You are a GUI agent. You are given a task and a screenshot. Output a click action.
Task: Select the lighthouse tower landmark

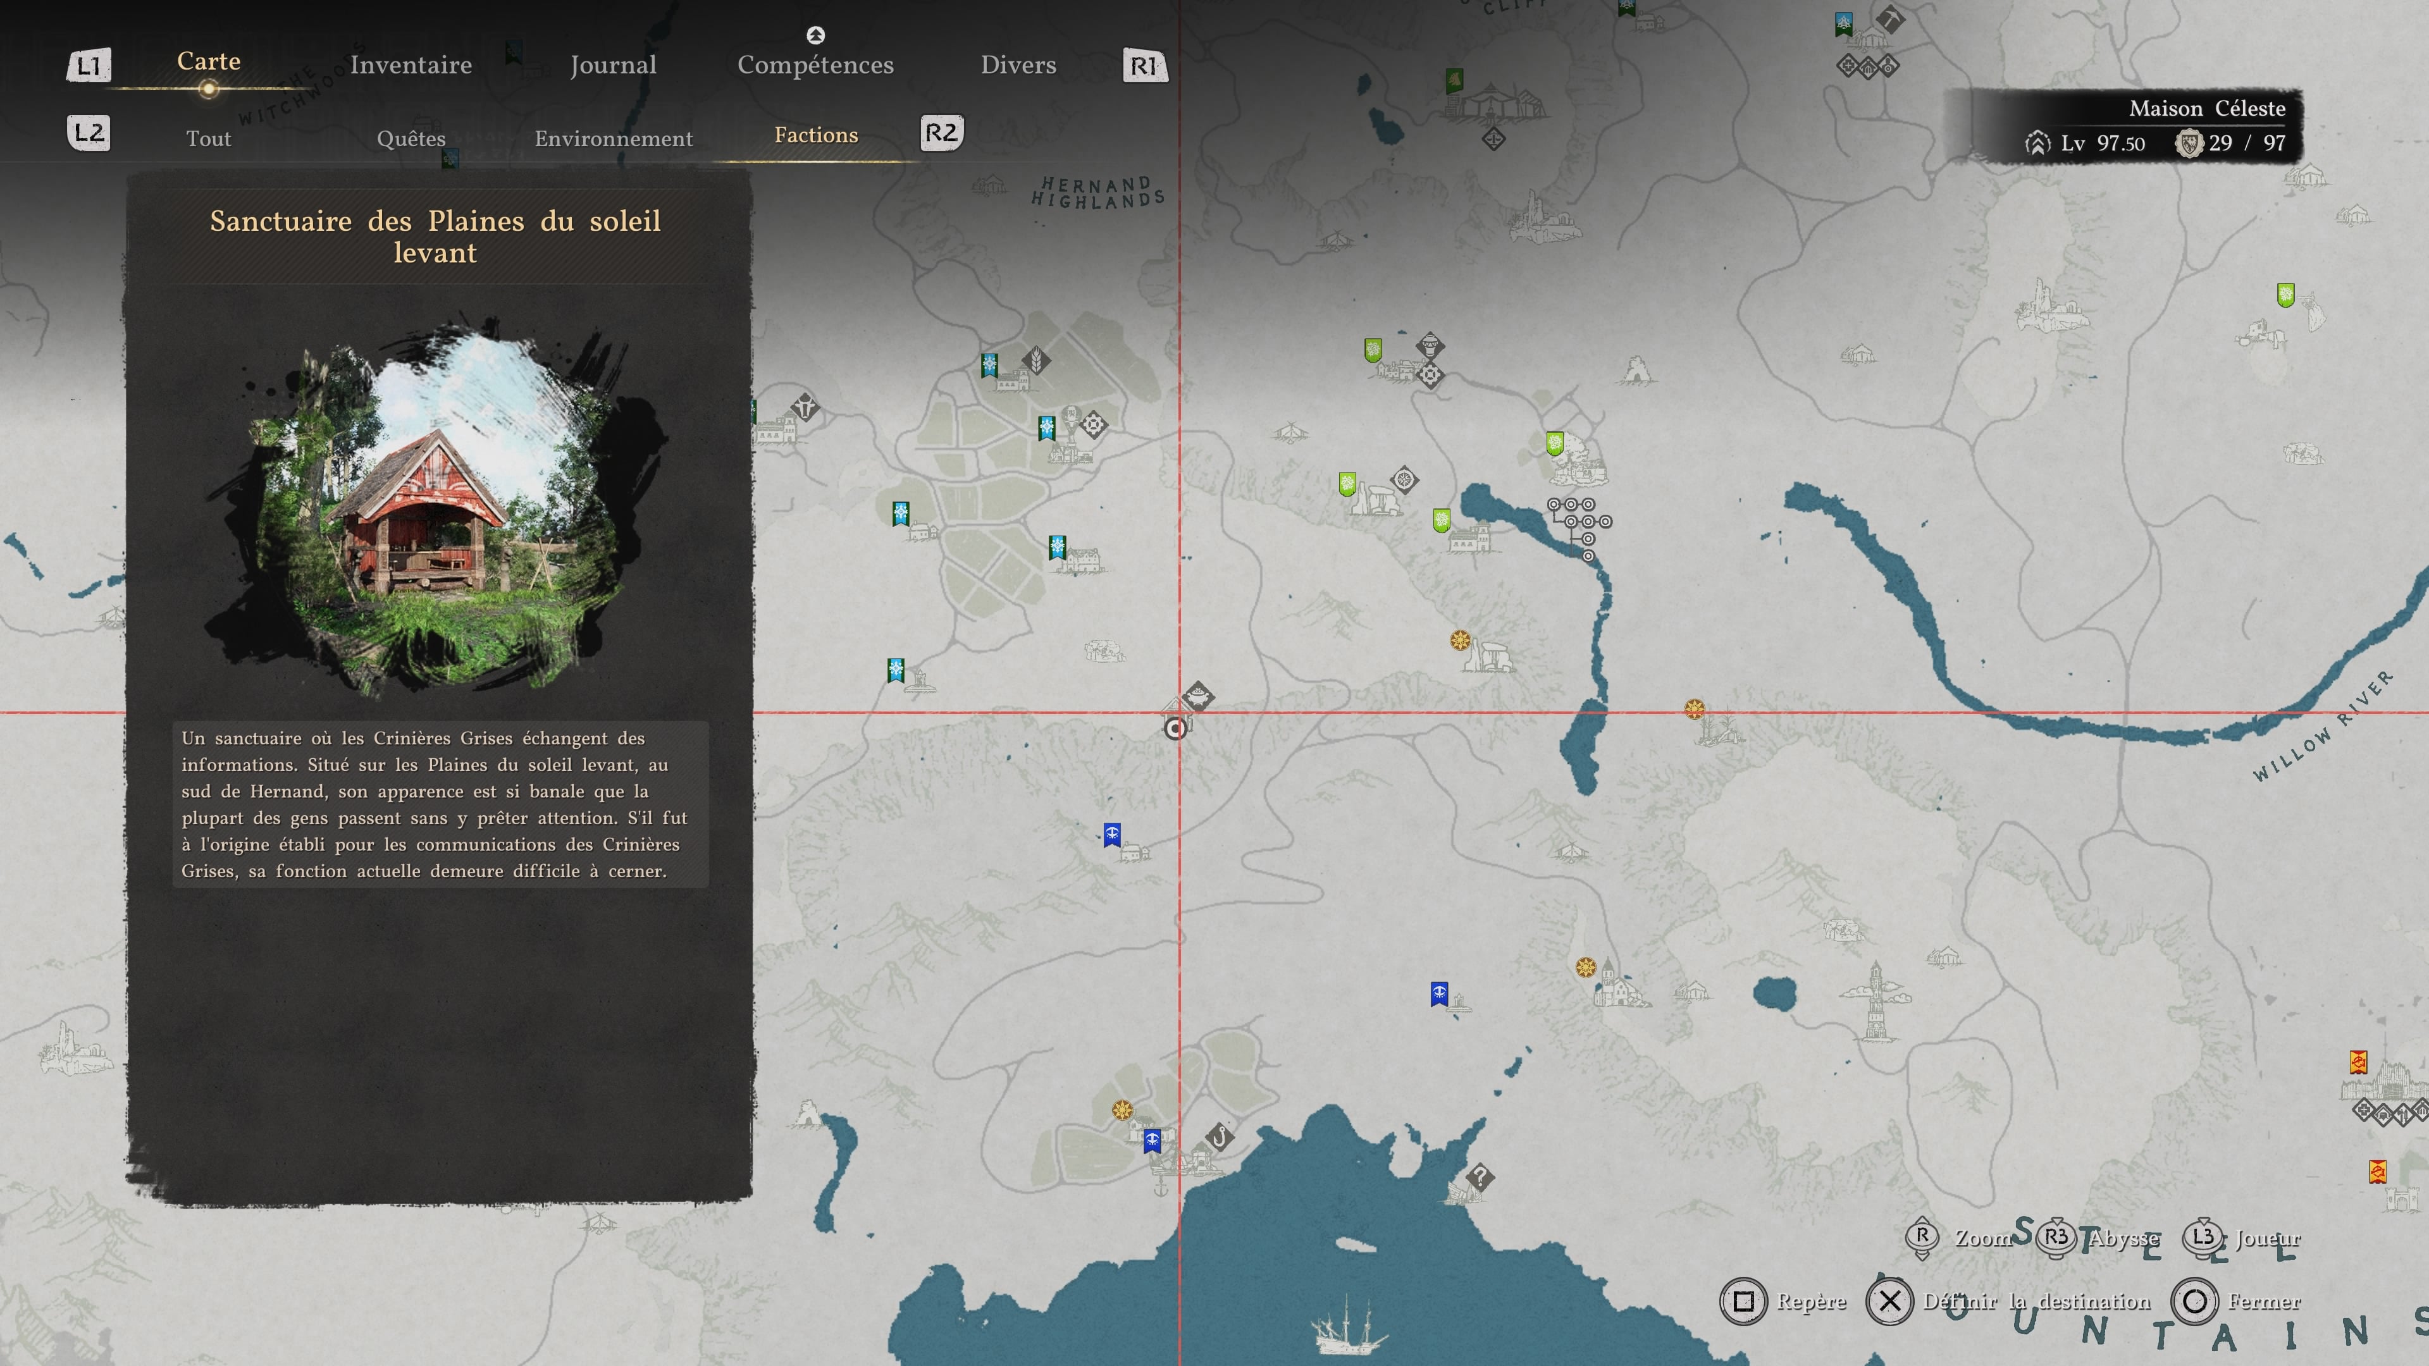(x=1876, y=1000)
